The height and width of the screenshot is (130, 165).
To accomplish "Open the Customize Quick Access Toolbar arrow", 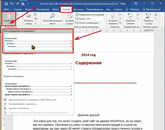I will [28, 4].
